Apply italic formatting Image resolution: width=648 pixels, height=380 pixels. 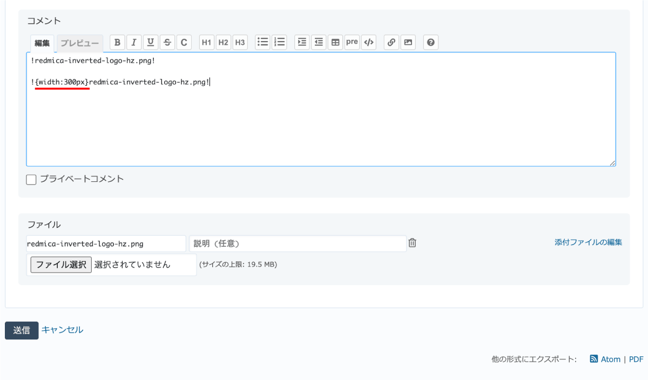[x=134, y=42]
